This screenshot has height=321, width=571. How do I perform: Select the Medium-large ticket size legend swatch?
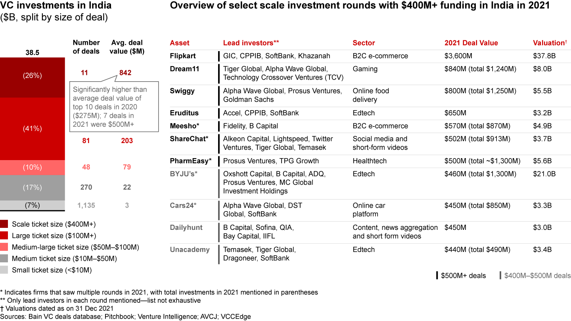4,247
